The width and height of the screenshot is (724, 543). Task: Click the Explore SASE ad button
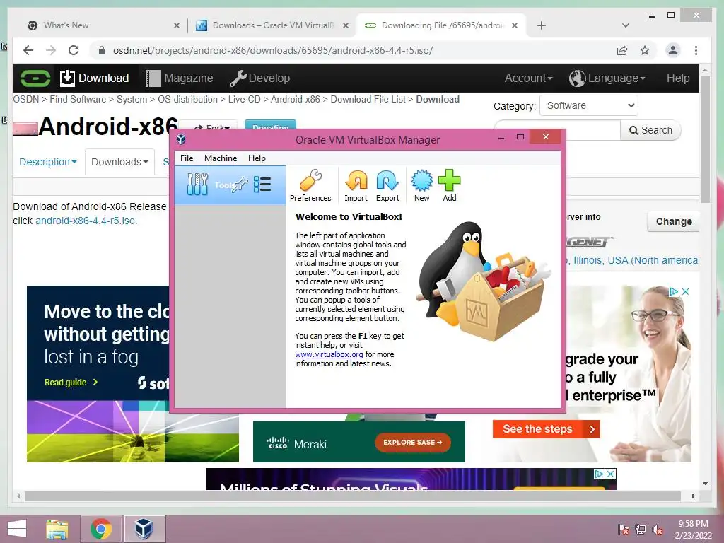[413, 443]
